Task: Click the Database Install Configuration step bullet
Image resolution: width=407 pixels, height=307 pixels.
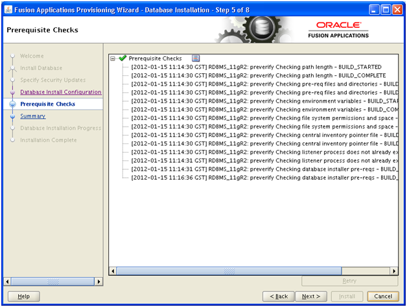Action: pos(12,92)
